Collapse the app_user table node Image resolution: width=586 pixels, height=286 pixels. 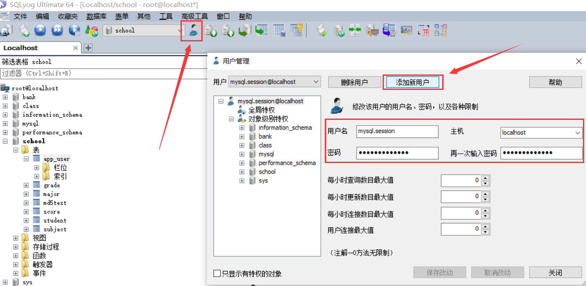coord(26,159)
